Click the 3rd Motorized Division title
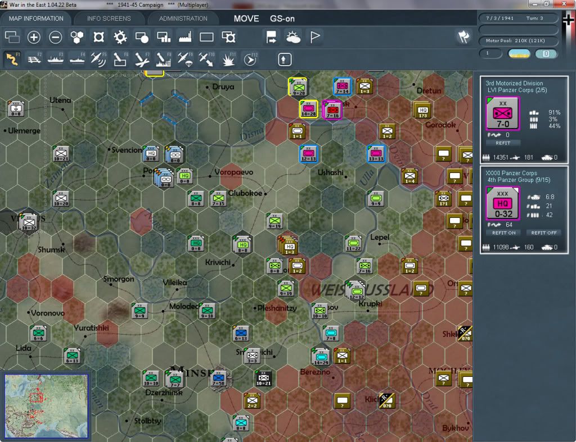Screen dimensions: 576x442 pos(514,83)
